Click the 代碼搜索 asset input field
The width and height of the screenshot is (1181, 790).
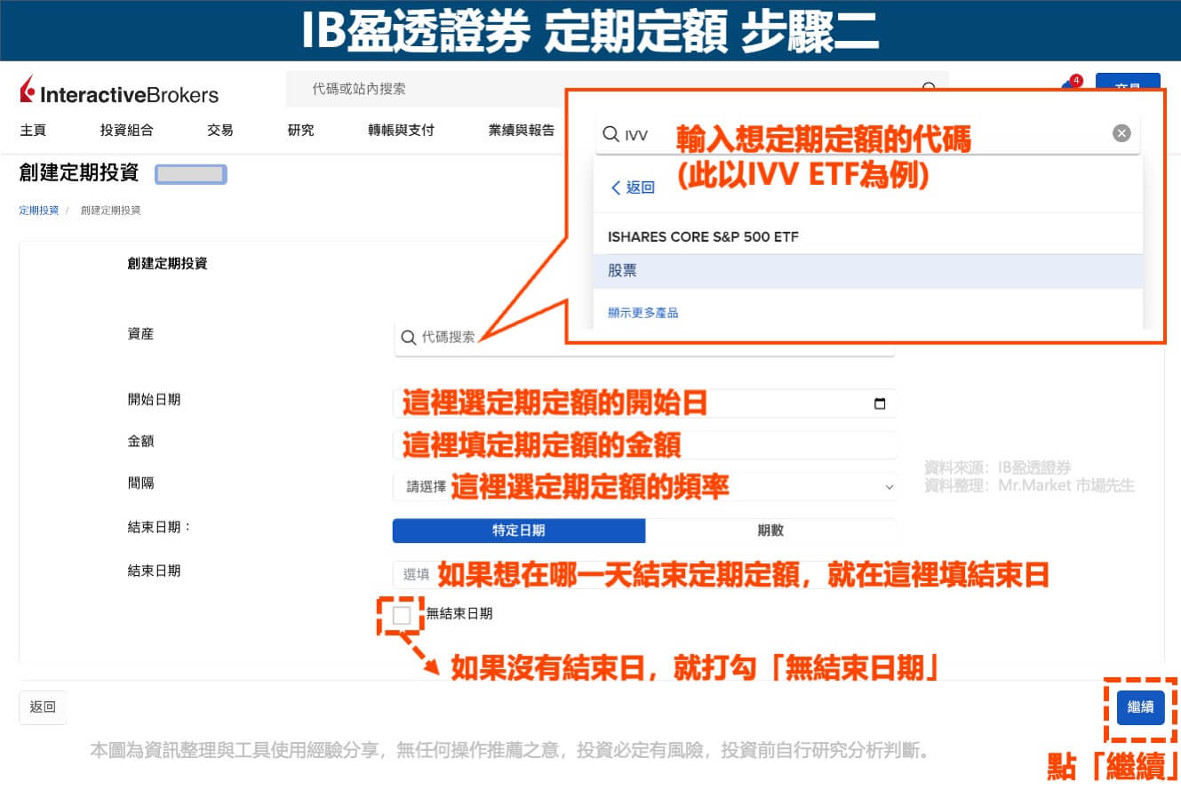645,338
